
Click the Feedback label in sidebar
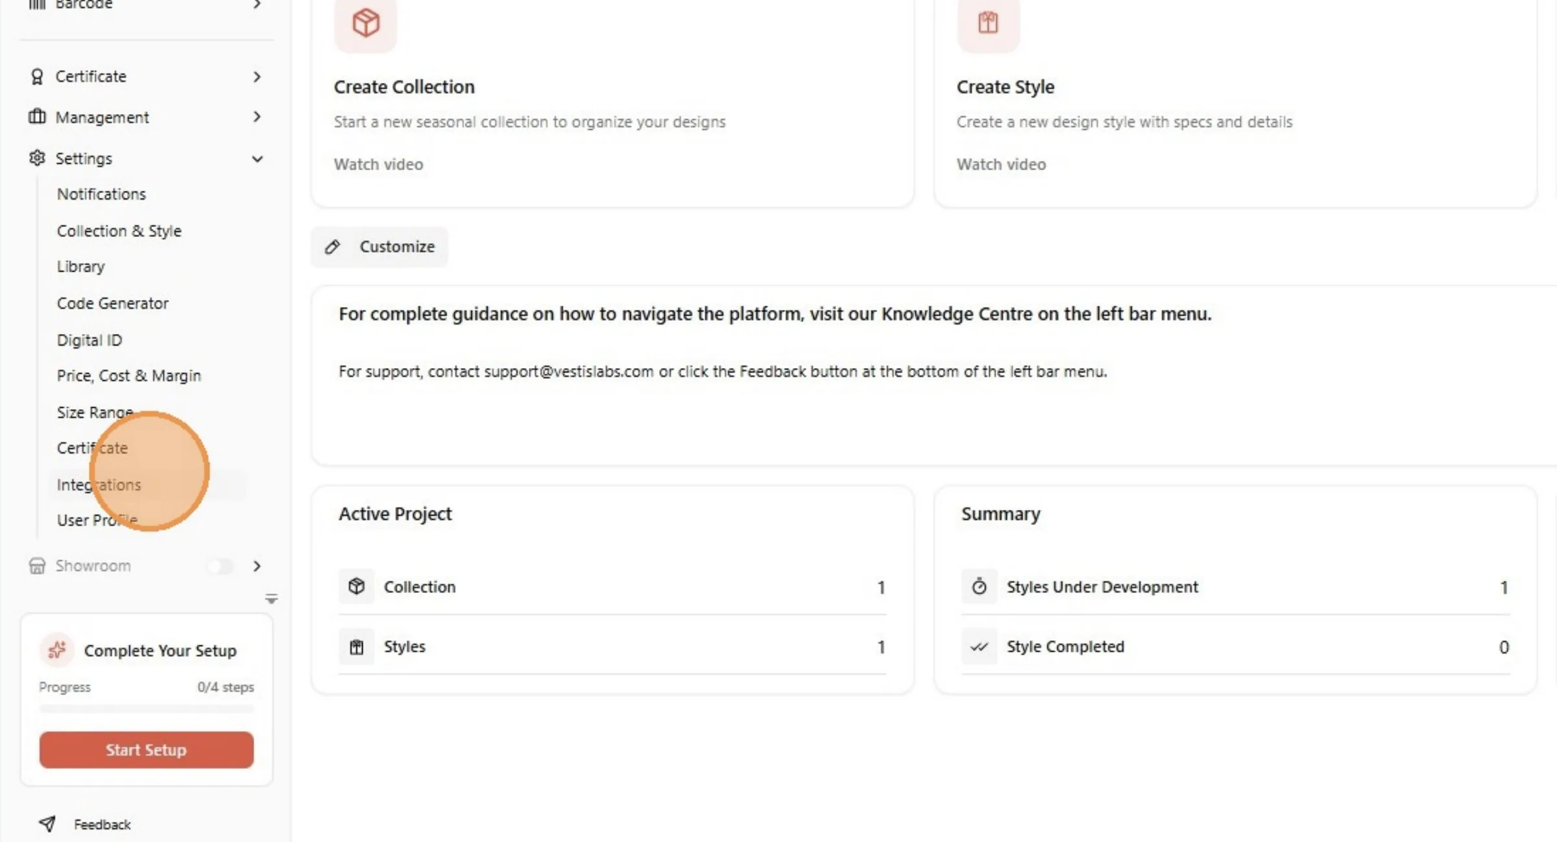(x=102, y=824)
